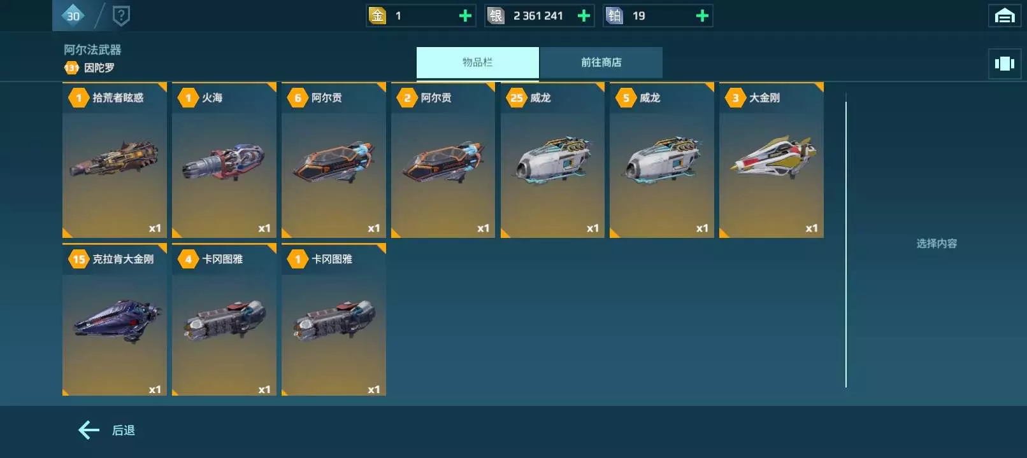
Task: Click the robot layout icon at right
Action: (1004, 64)
